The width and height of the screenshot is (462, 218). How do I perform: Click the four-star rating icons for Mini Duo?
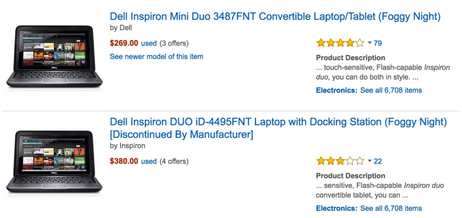pos(340,43)
